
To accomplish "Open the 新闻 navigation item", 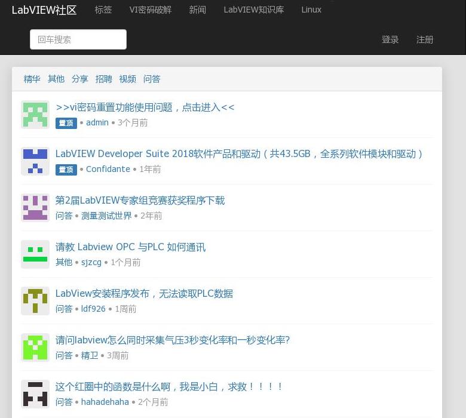I will 198,10.
